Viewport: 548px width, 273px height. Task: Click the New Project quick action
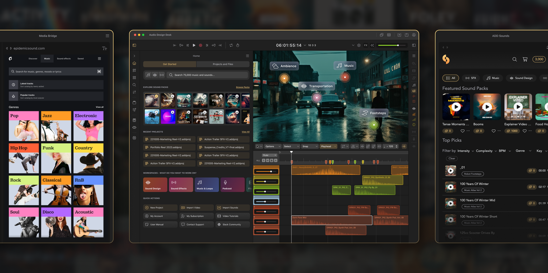click(160, 208)
